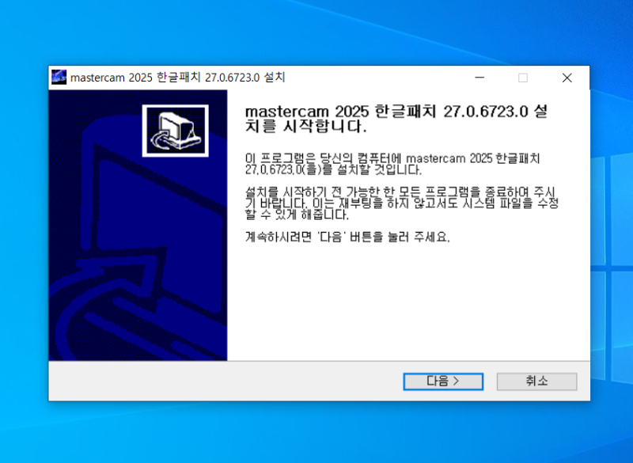Screen dimensions: 633x463
Task: Minimize the mastercam installer window
Action: [479, 78]
